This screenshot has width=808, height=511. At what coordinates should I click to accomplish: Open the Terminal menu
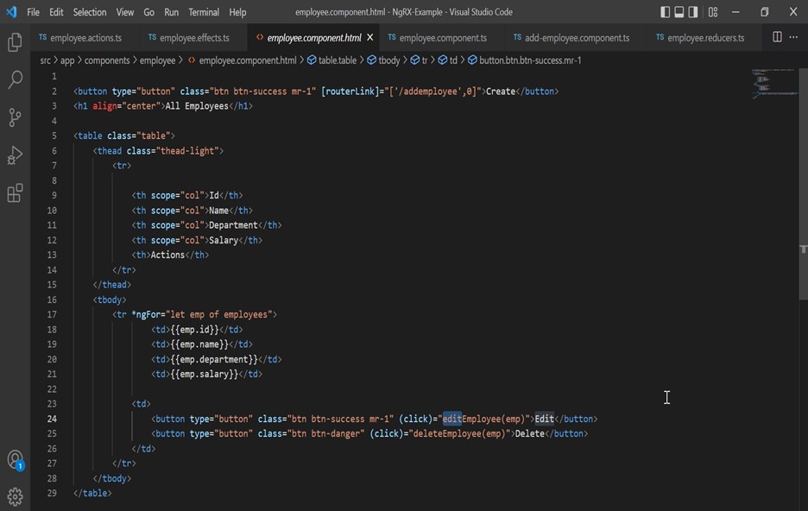click(x=204, y=12)
